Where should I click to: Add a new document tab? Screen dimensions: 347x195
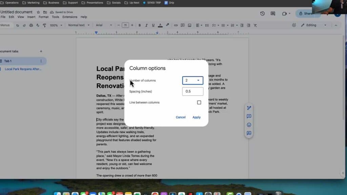(41, 51)
